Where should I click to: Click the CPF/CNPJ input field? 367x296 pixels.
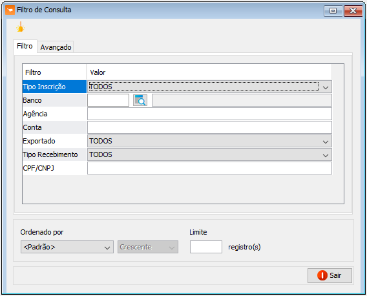(209, 168)
